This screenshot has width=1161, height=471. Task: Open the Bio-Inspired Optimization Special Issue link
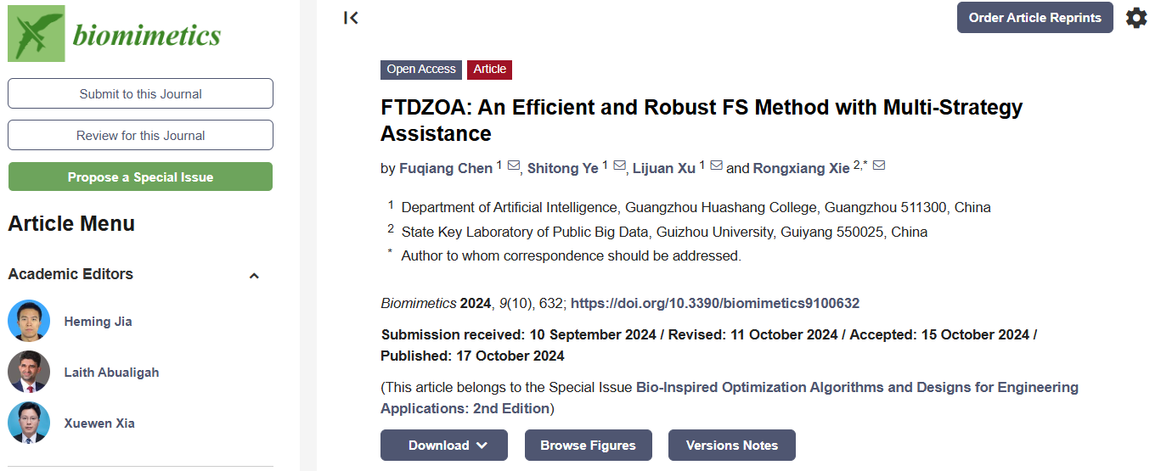click(x=857, y=388)
